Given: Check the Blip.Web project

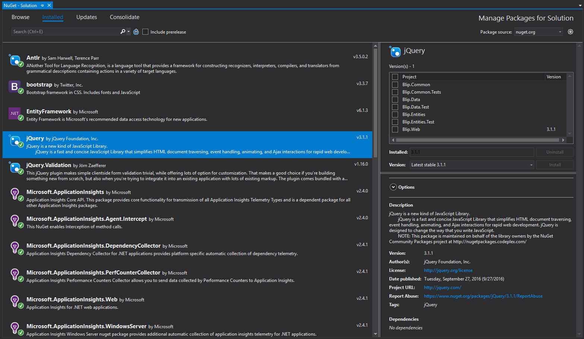Looking at the screenshot, I should click(x=395, y=129).
